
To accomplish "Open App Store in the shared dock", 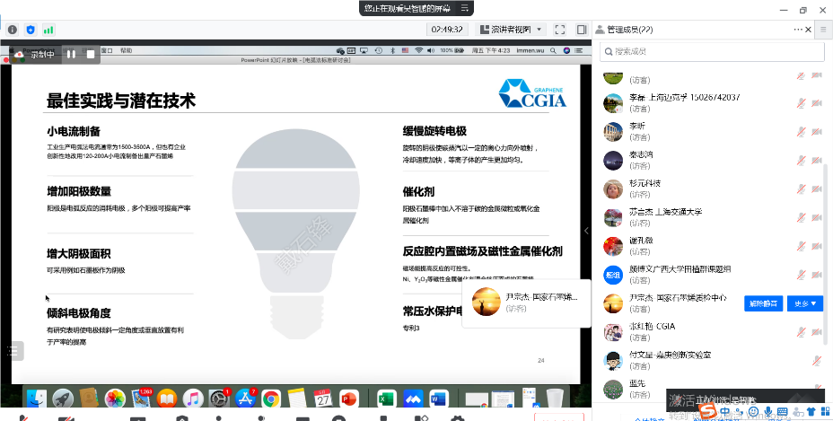I will pos(245,399).
